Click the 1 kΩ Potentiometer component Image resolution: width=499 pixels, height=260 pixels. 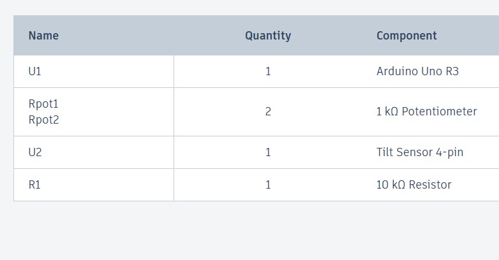pos(426,112)
